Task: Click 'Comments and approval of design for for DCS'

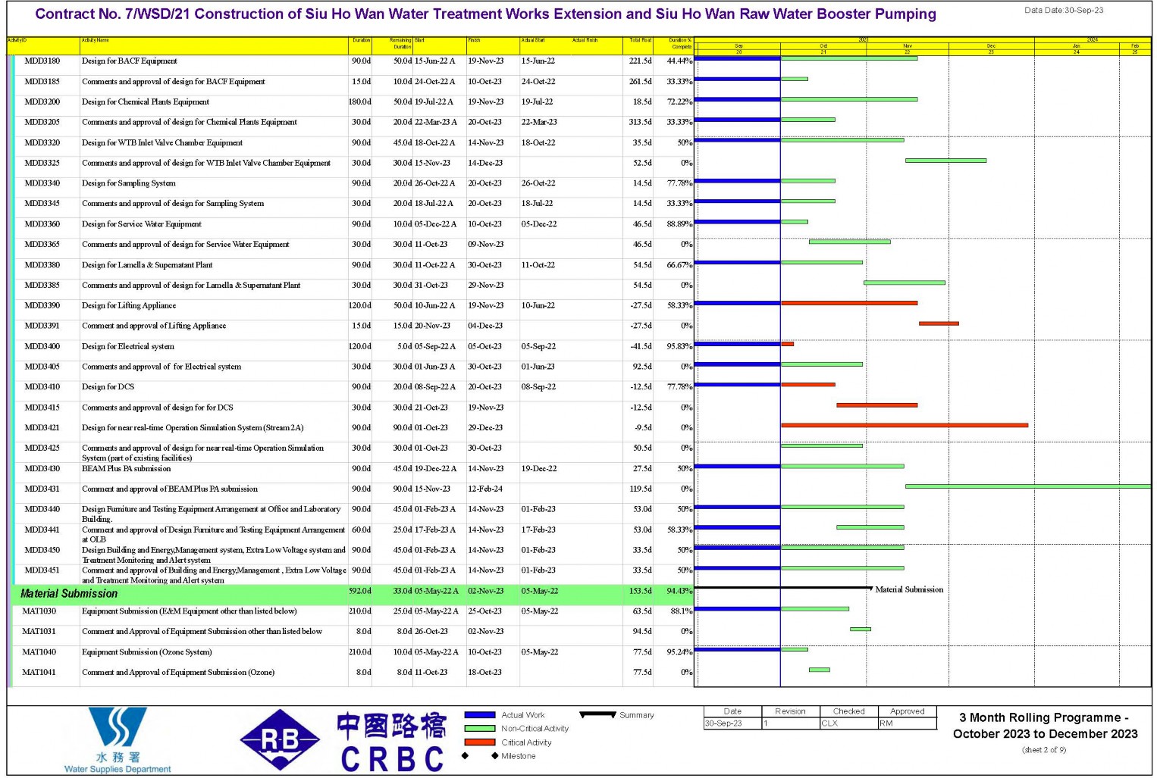Action: 158,408
